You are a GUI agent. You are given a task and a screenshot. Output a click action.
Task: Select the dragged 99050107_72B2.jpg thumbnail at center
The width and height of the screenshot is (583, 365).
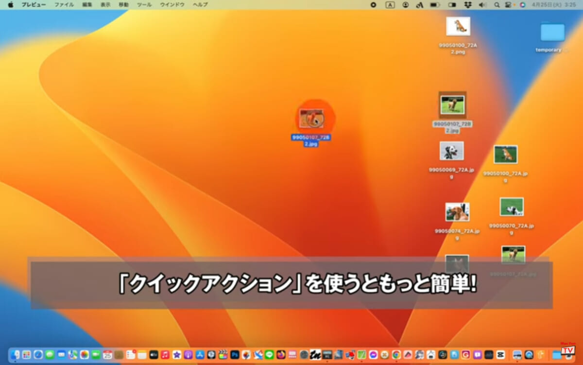tap(311, 119)
